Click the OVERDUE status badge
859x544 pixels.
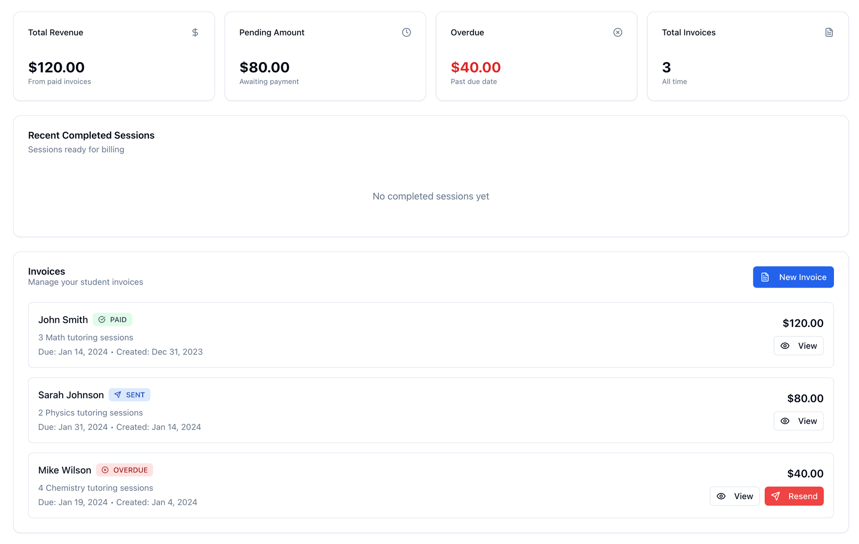coord(124,470)
